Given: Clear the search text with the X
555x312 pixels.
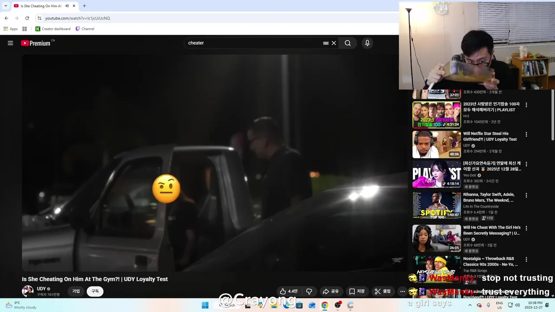Looking at the screenshot, I should coord(334,43).
